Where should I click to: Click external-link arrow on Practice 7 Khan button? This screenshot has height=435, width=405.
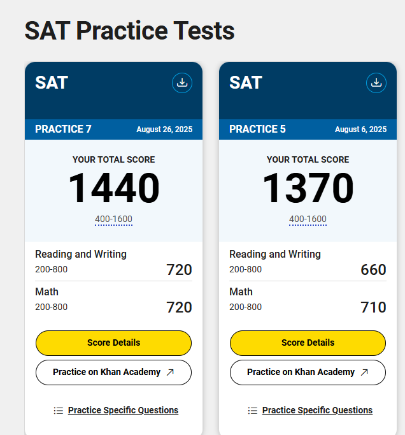click(x=170, y=372)
